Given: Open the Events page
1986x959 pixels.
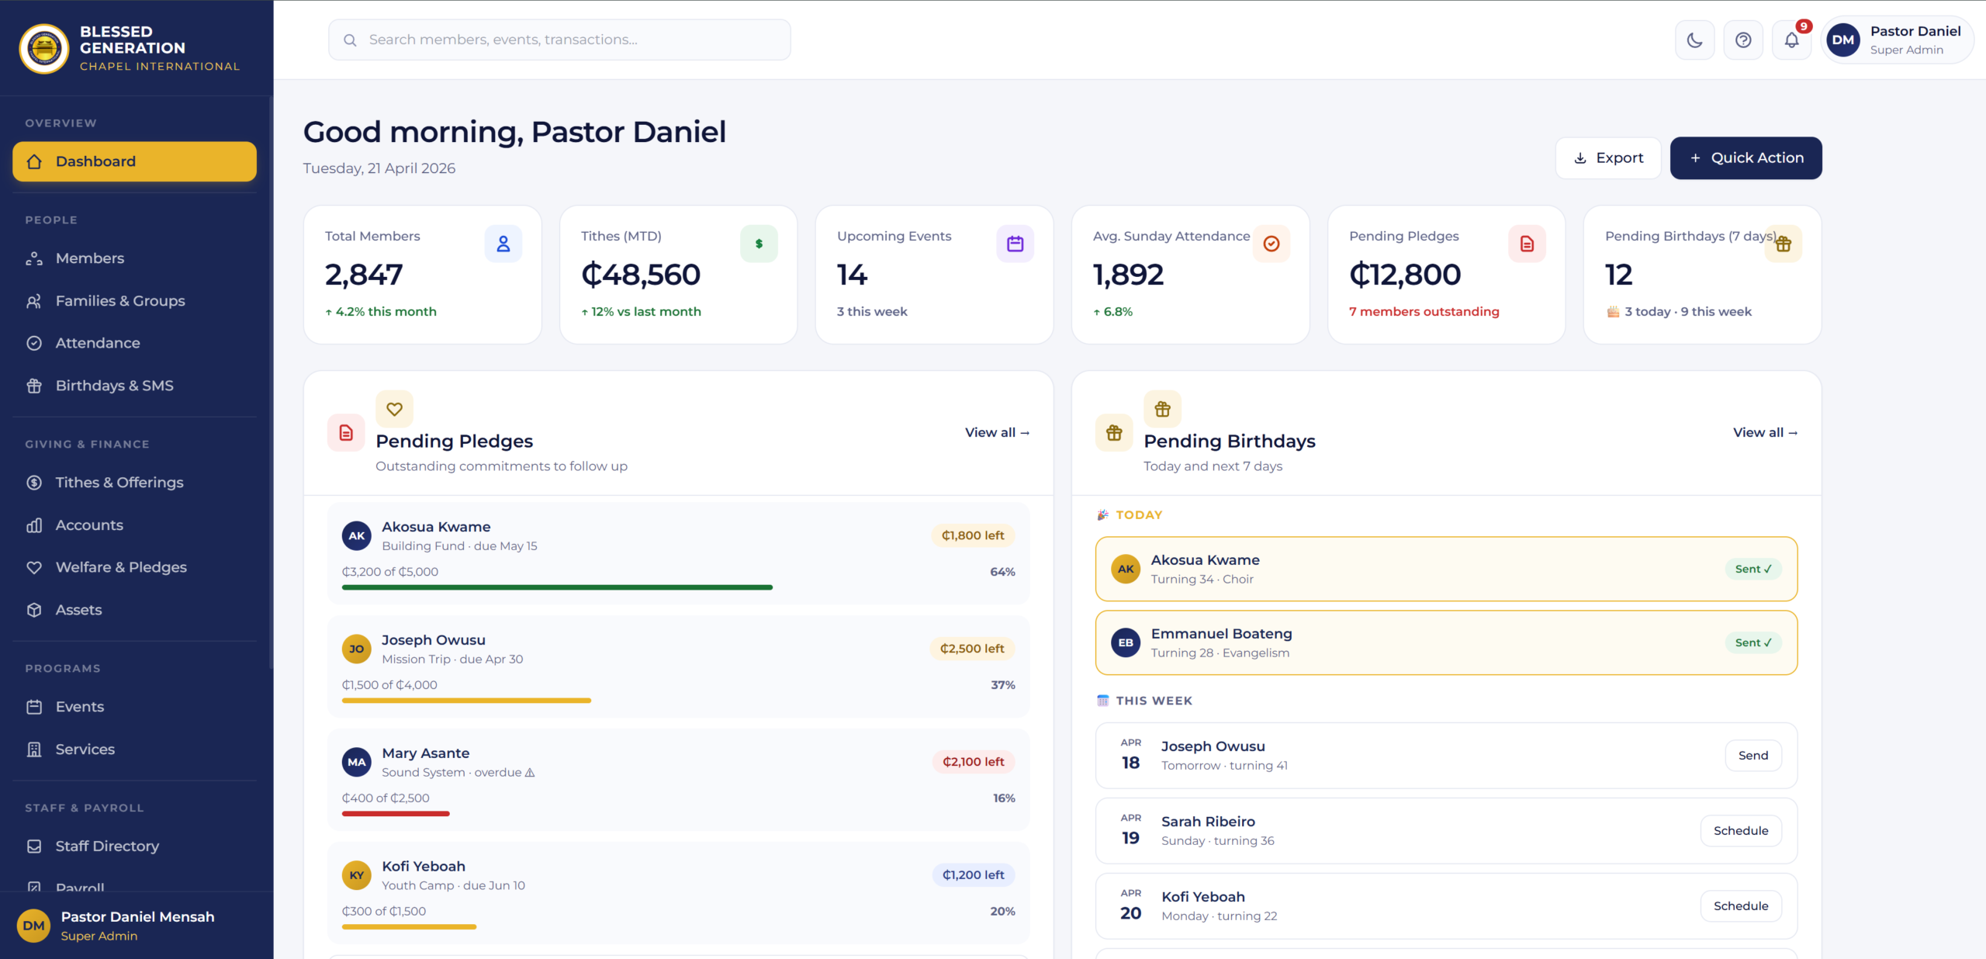Looking at the screenshot, I should pos(134,707).
